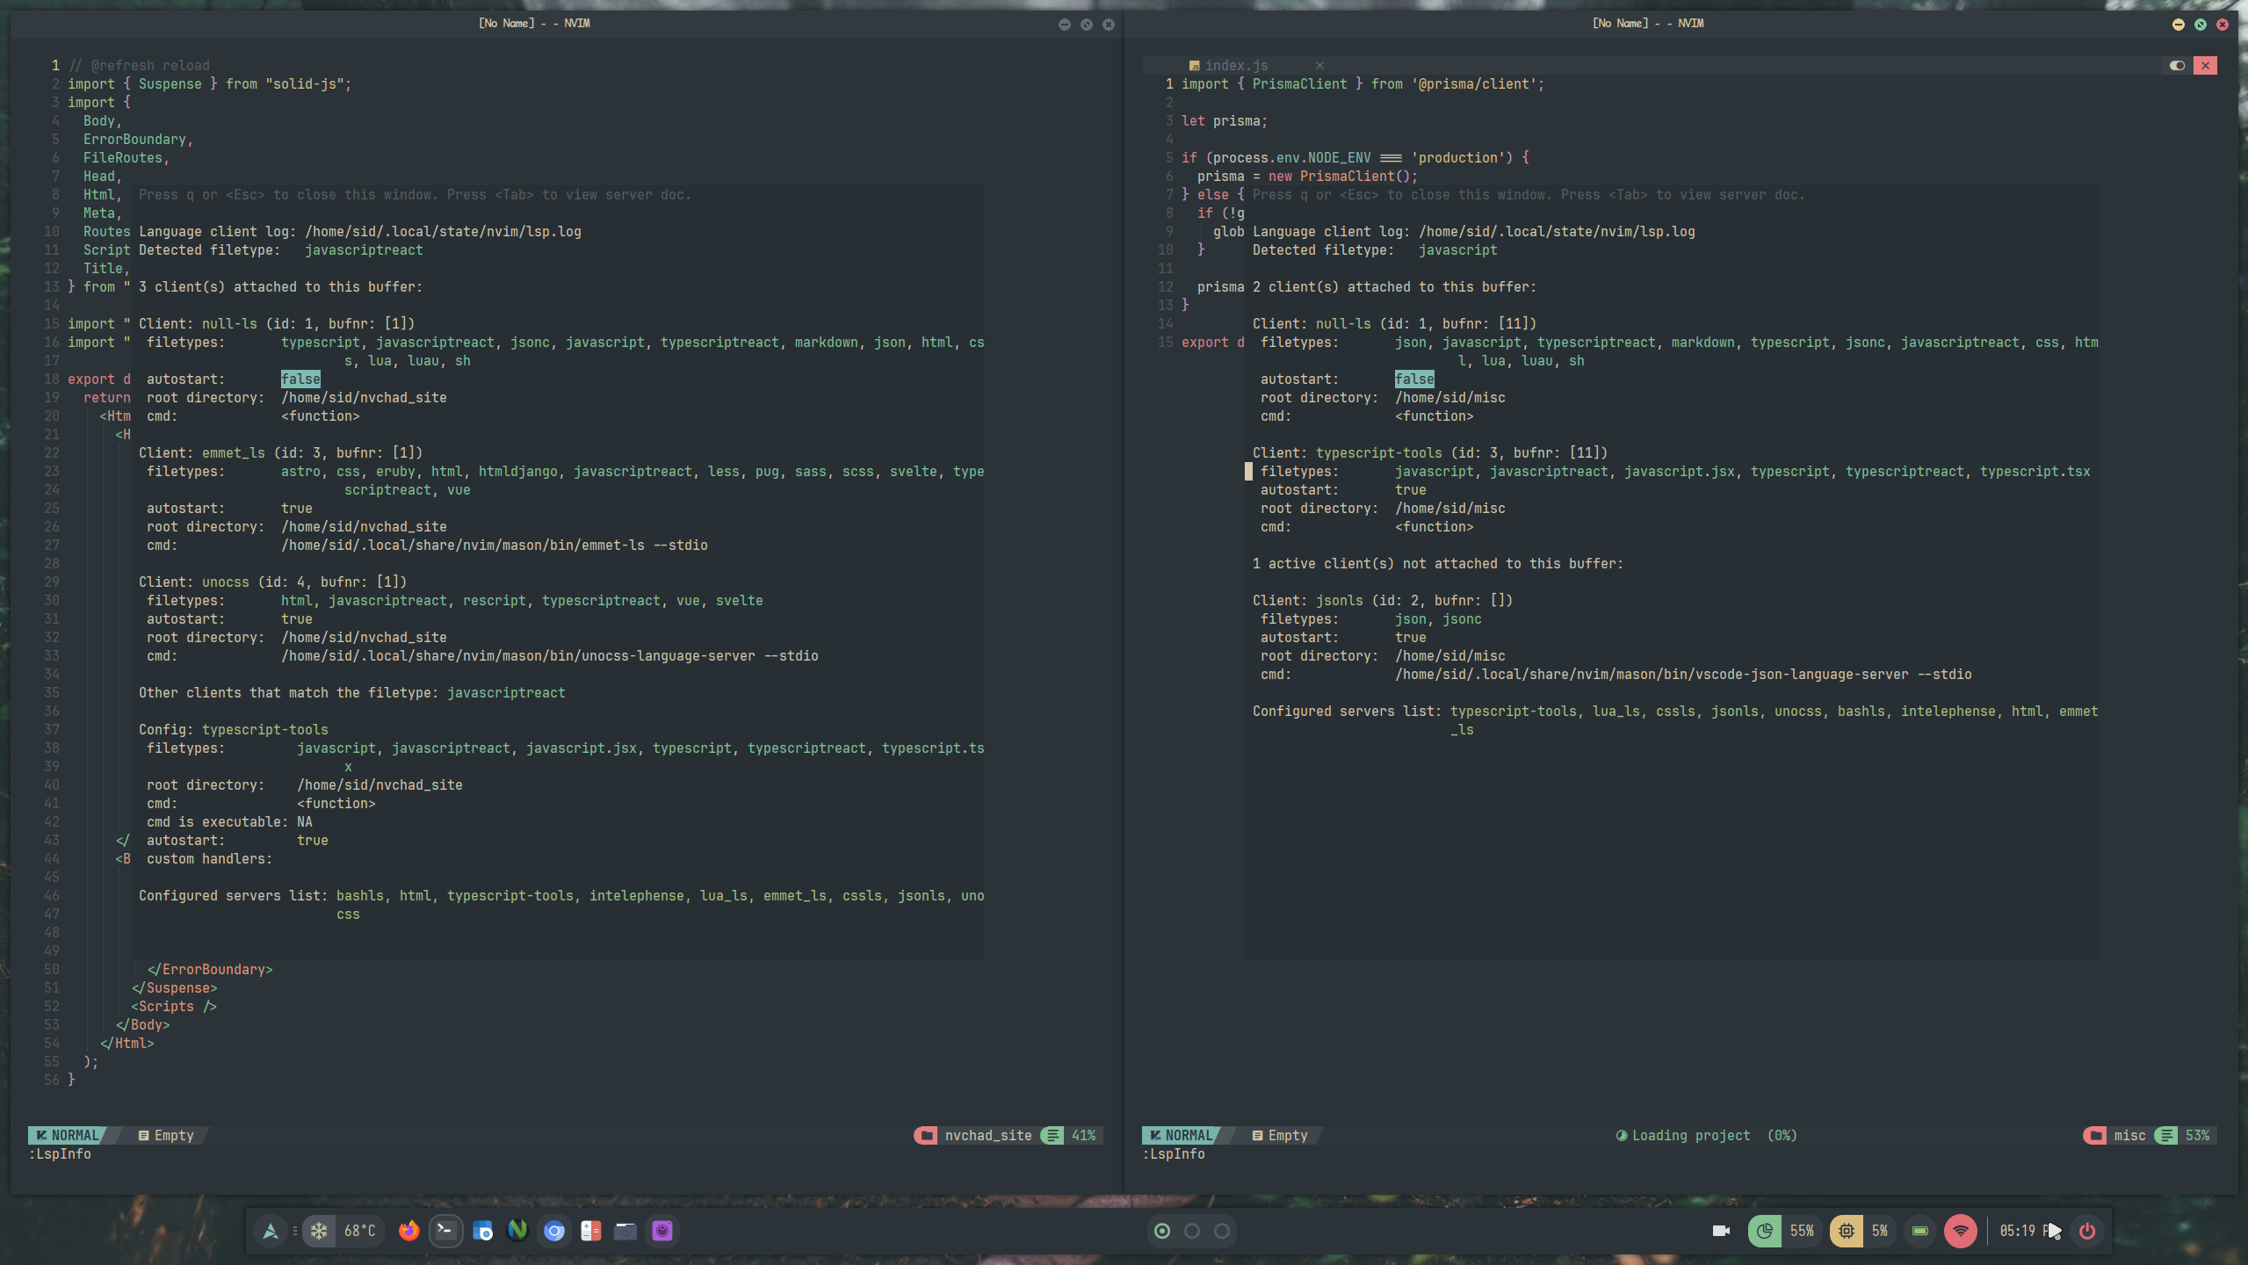Switch to the second workspace indicator

(x=1192, y=1231)
